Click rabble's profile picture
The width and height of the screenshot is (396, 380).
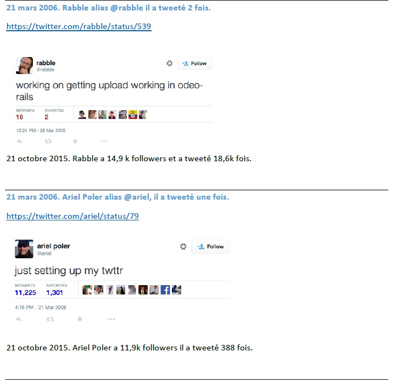pos(24,66)
